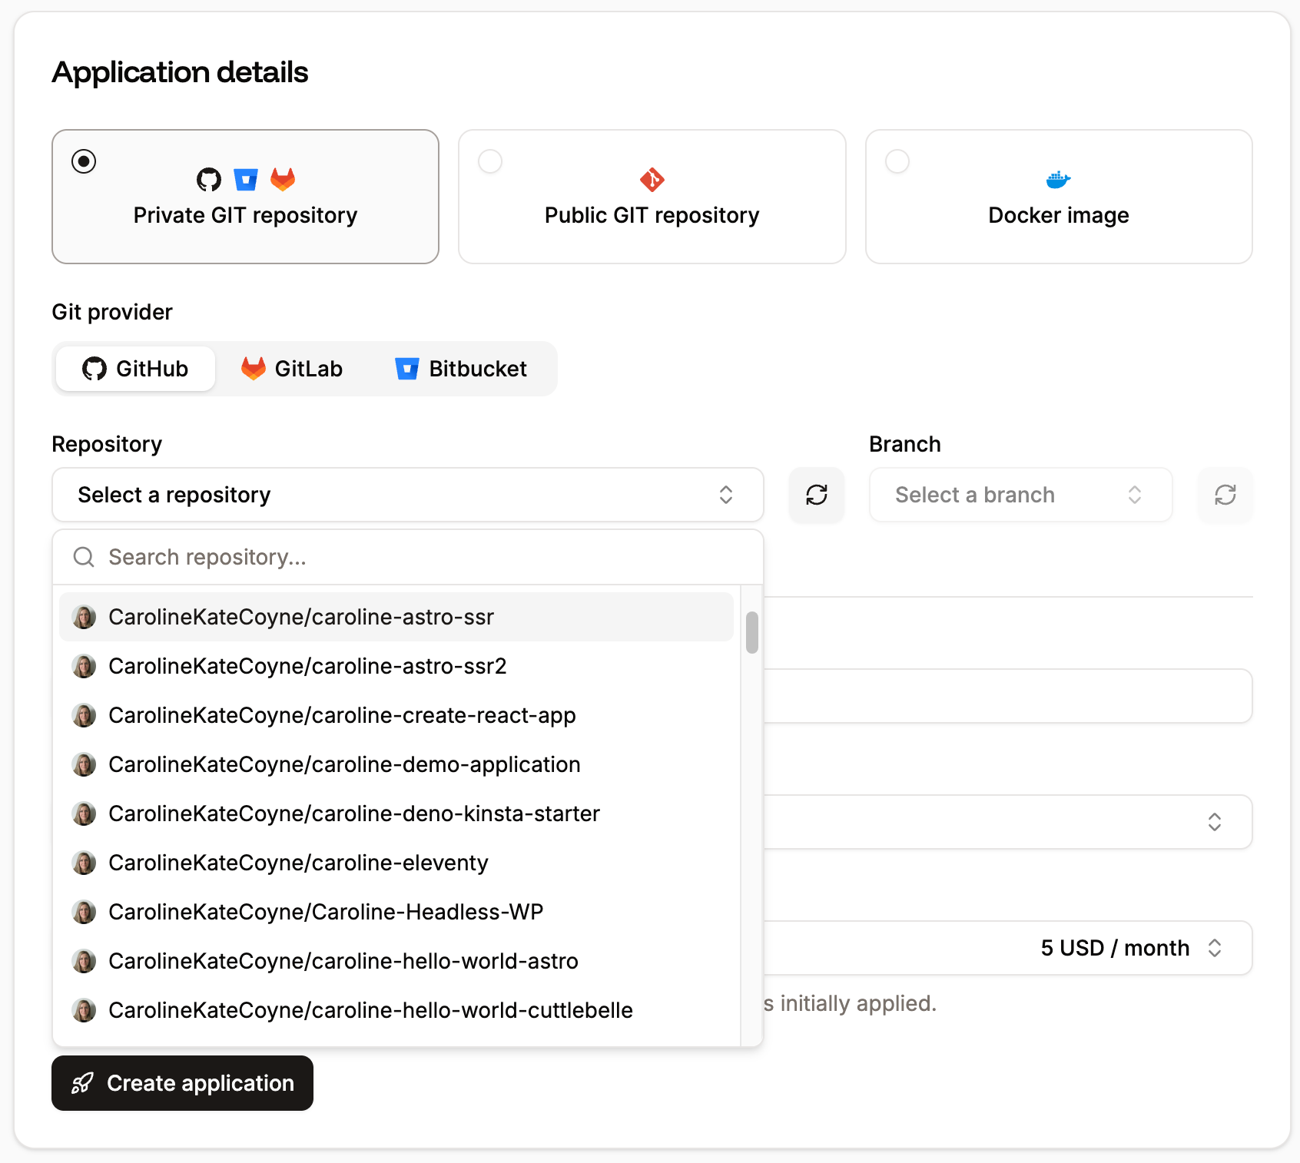Select the Docker image radio button
The image size is (1300, 1163).
click(897, 161)
